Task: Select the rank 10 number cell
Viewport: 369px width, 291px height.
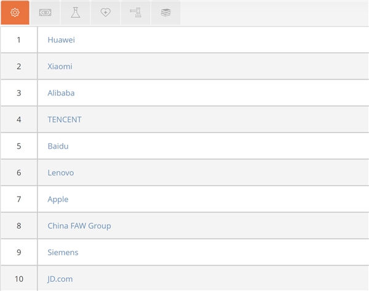Action: 19,279
